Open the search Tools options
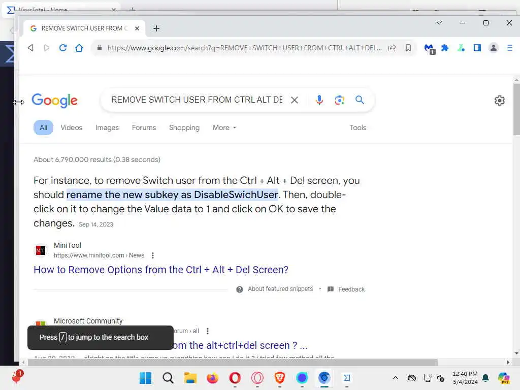Image resolution: width=520 pixels, height=390 pixels. [358, 127]
